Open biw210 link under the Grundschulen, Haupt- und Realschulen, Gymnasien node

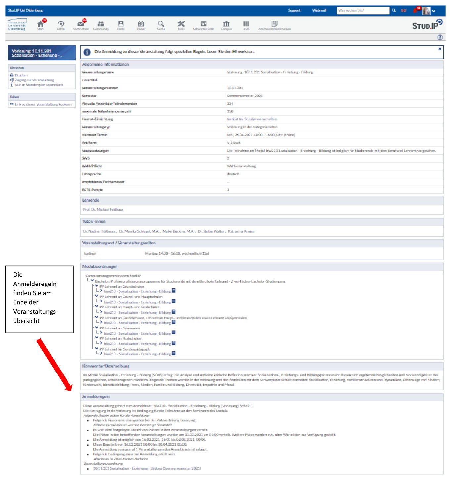point(137,323)
